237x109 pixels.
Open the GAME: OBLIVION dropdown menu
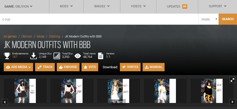point(18,6)
